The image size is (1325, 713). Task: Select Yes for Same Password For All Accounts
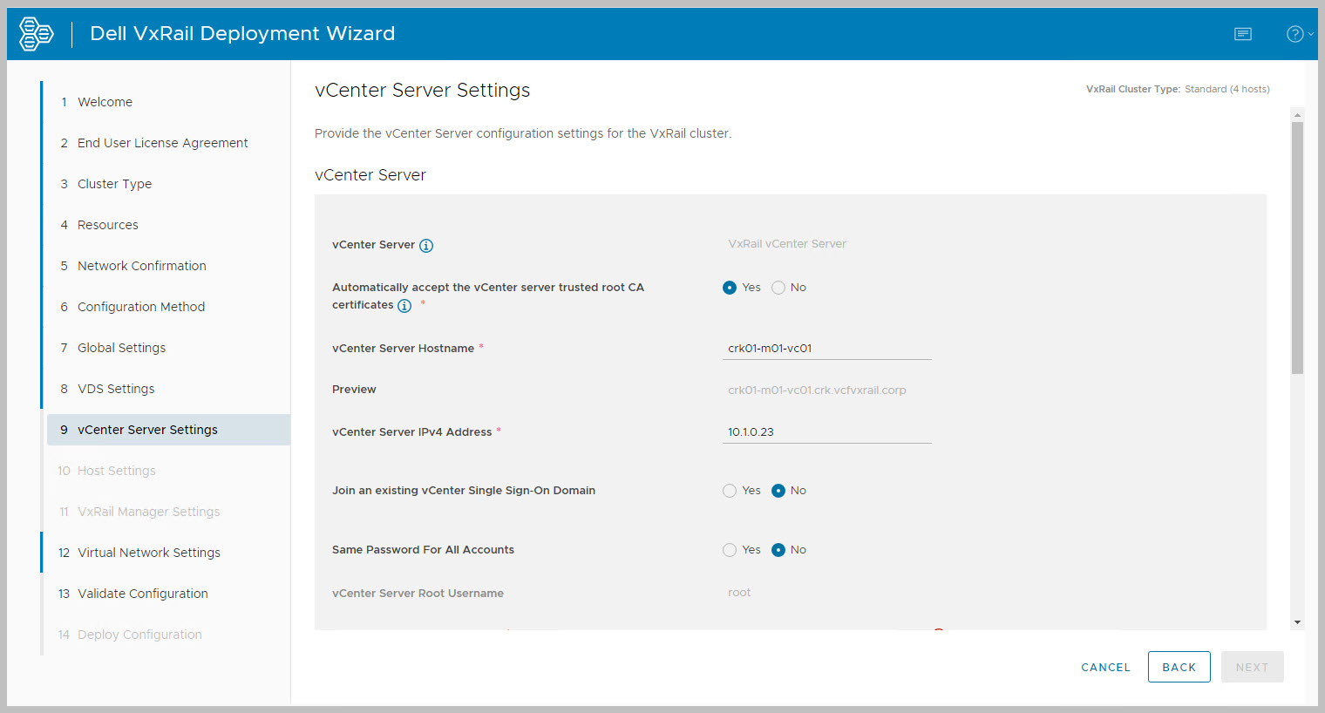coord(730,550)
